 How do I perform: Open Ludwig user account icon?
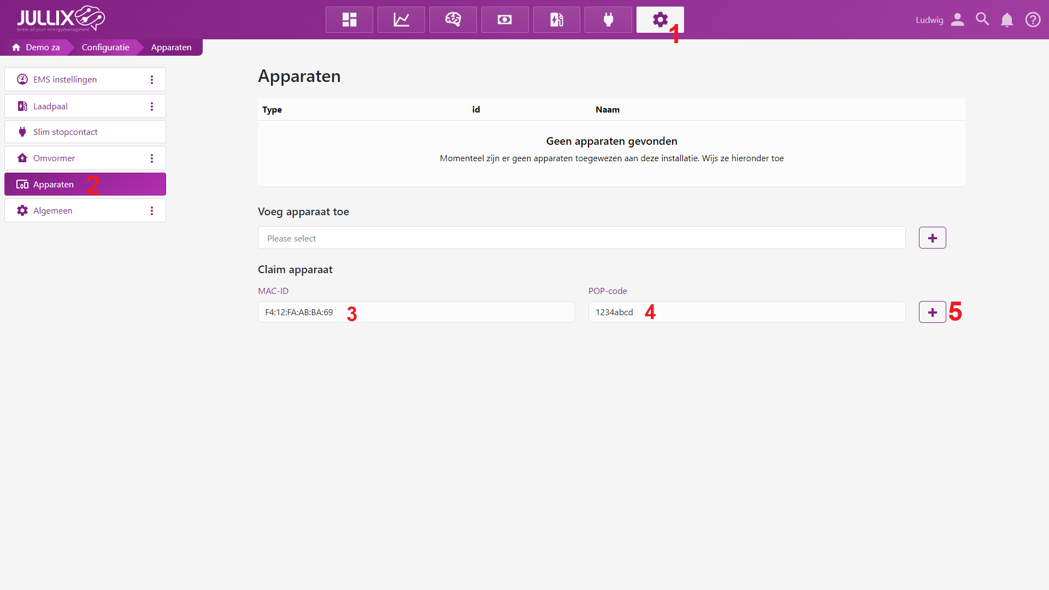tap(957, 20)
